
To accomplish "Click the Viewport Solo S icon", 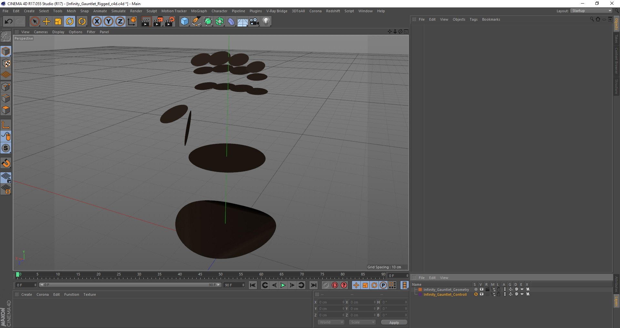I will [6, 148].
